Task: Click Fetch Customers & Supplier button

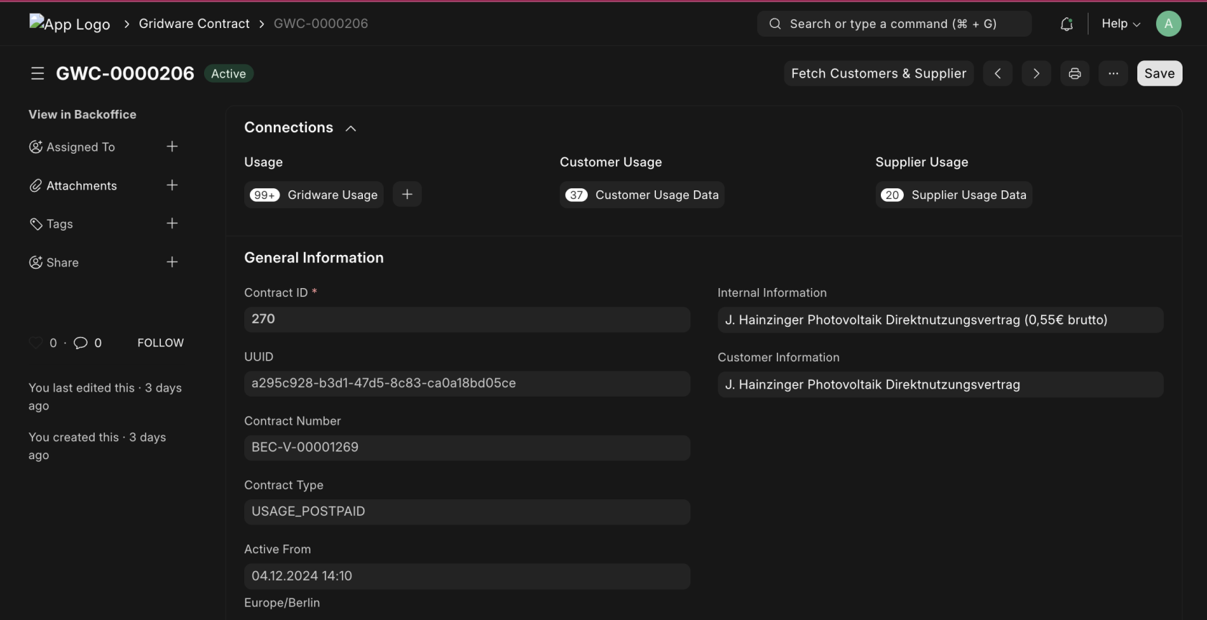Action: point(879,73)
